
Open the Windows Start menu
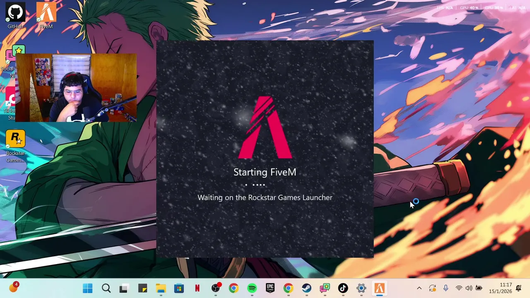(88, 288)
